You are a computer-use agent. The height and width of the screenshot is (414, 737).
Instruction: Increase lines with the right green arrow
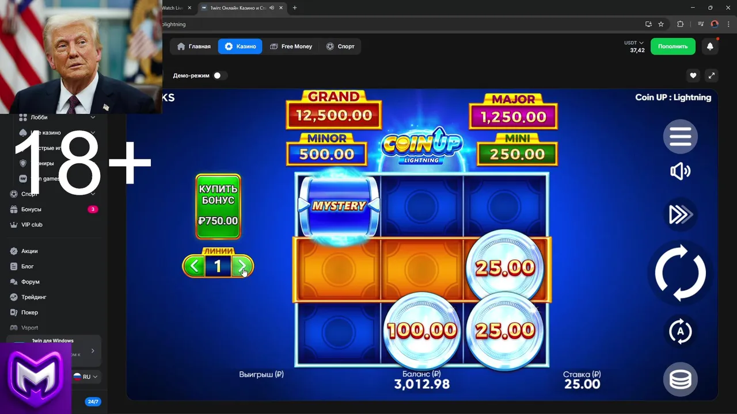tap(242, 266)
